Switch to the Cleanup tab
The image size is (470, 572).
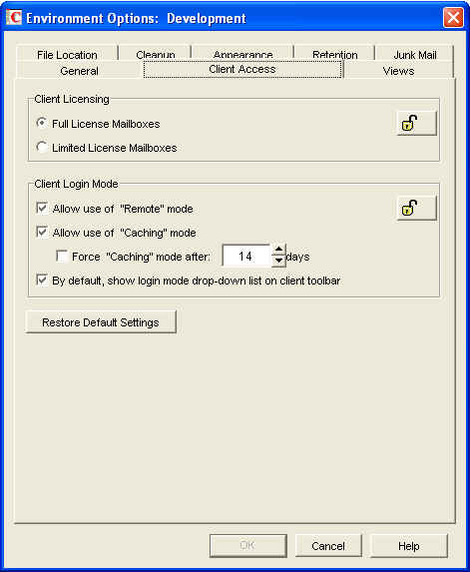point(156,54)
